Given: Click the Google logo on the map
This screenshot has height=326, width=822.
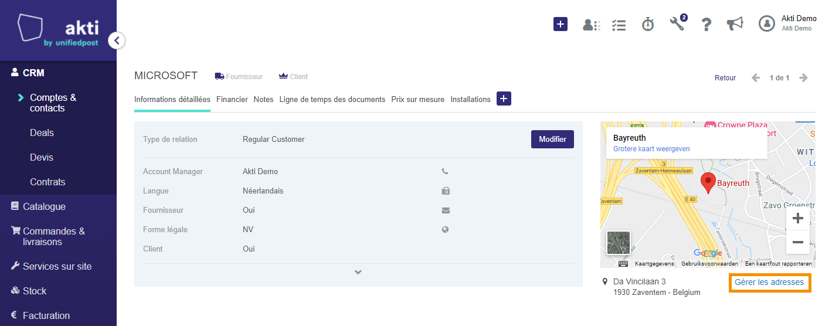Looking at the screenshot, I should pos(708,253).
